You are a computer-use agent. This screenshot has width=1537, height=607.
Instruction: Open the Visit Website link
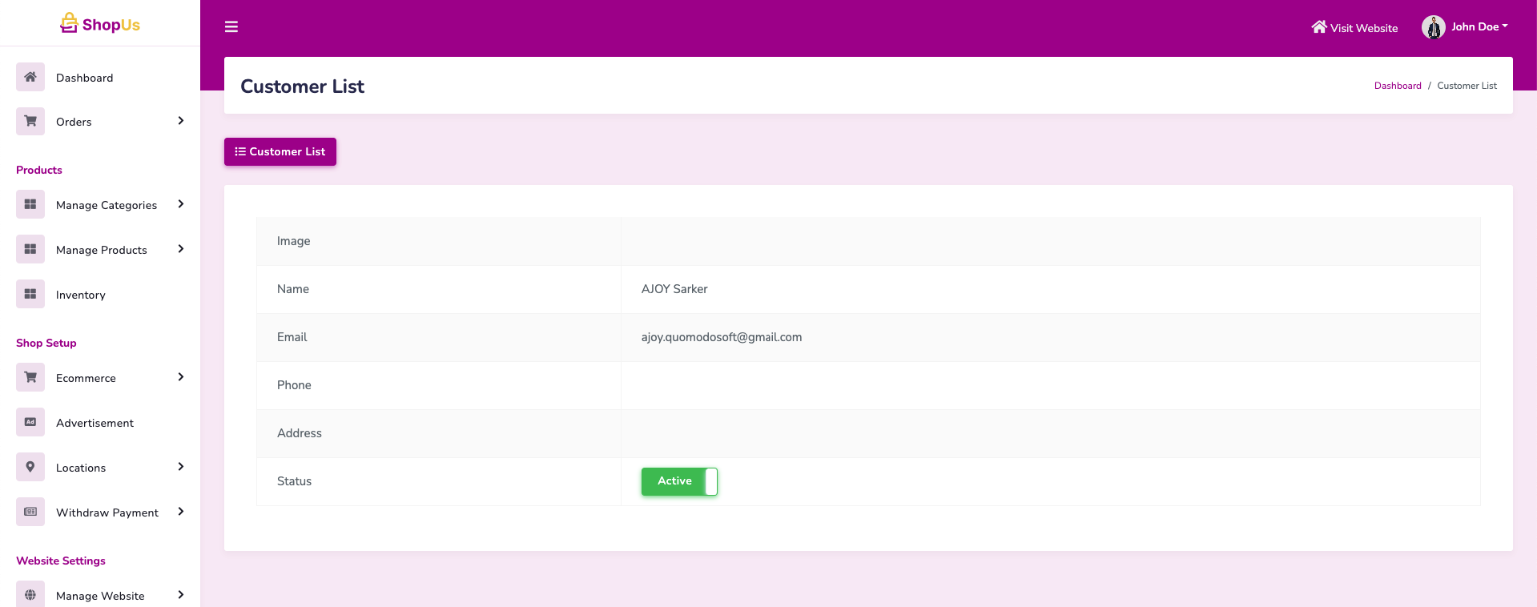1354,27
